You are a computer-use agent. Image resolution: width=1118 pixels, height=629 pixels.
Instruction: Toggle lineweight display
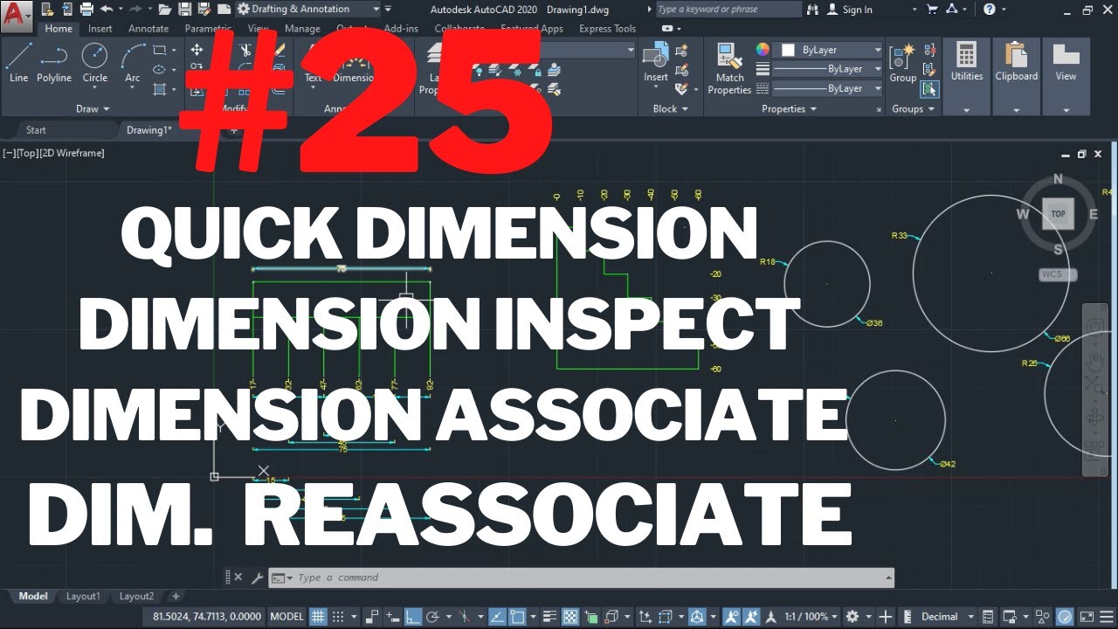pyautogui.click(x=551, y=617)
